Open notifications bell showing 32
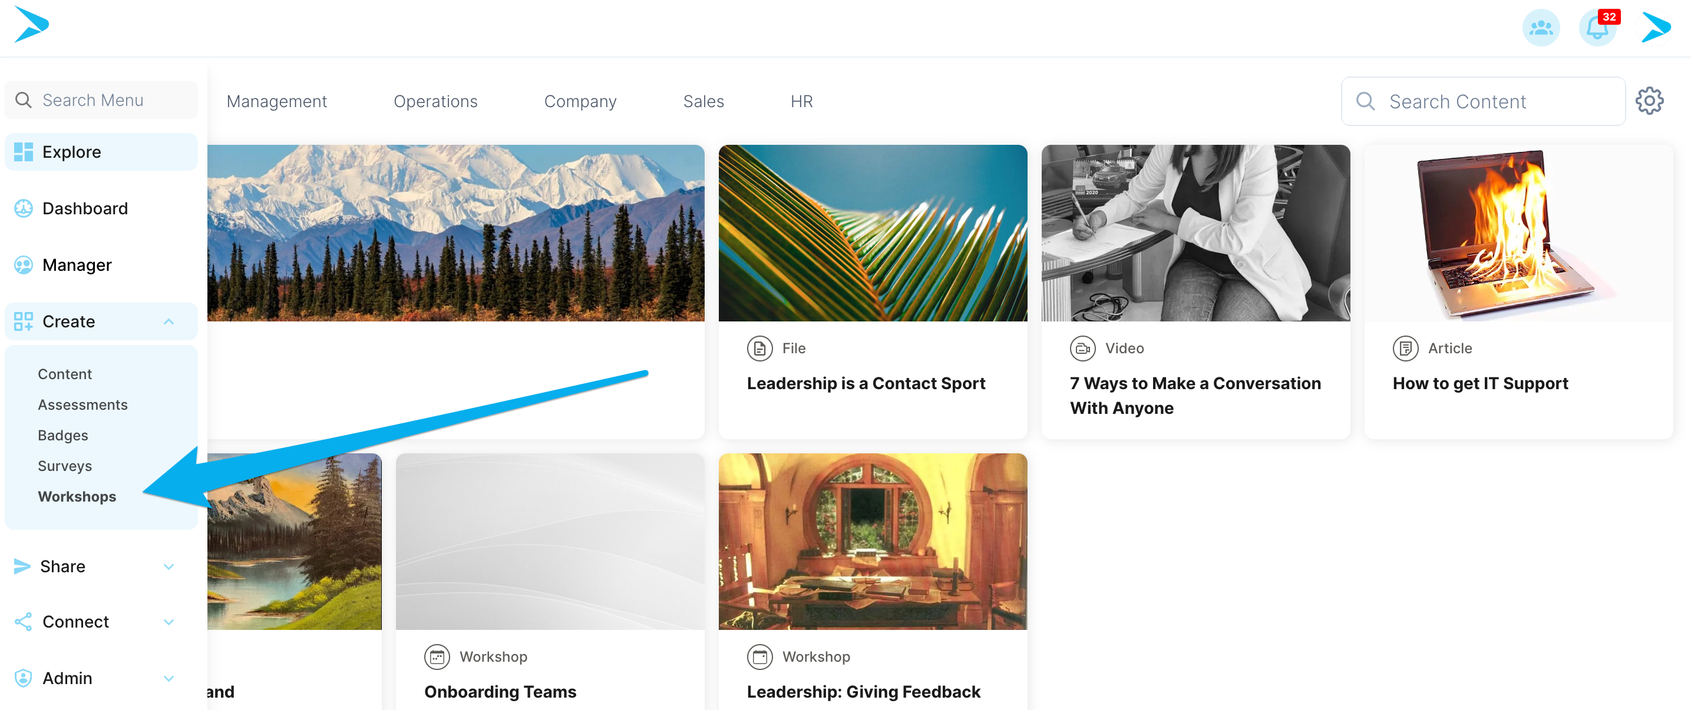1691x710 pixels. click(1597, 28)
